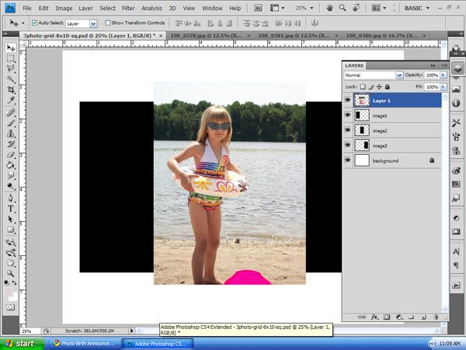Select the Rectangular Marquee tool

pyautogui.click(x=11, y=58)
